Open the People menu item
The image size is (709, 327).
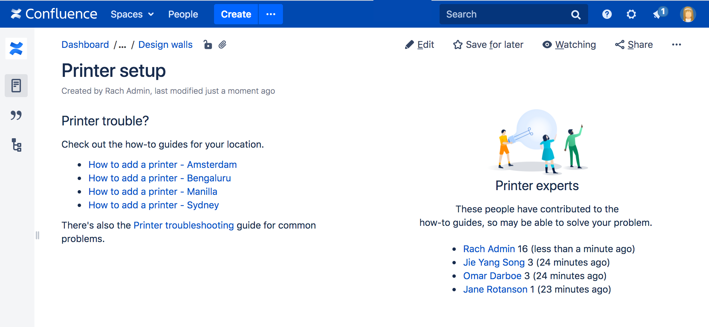(183, 14)
